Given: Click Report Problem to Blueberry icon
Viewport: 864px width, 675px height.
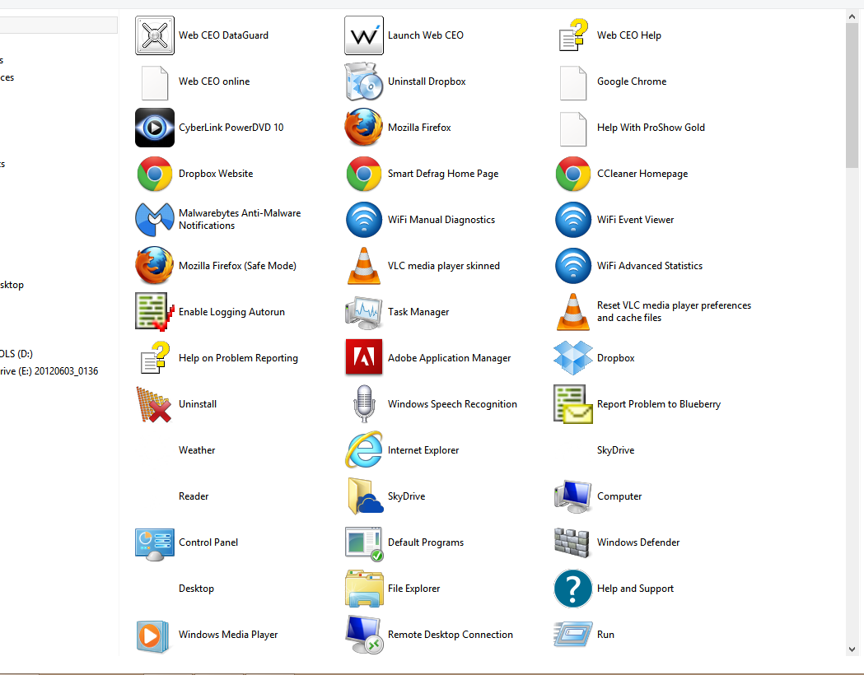Looking at the screenshot, I should (x=573, y=404).
